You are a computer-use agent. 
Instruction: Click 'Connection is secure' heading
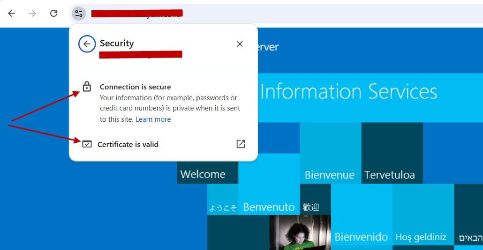135,87
